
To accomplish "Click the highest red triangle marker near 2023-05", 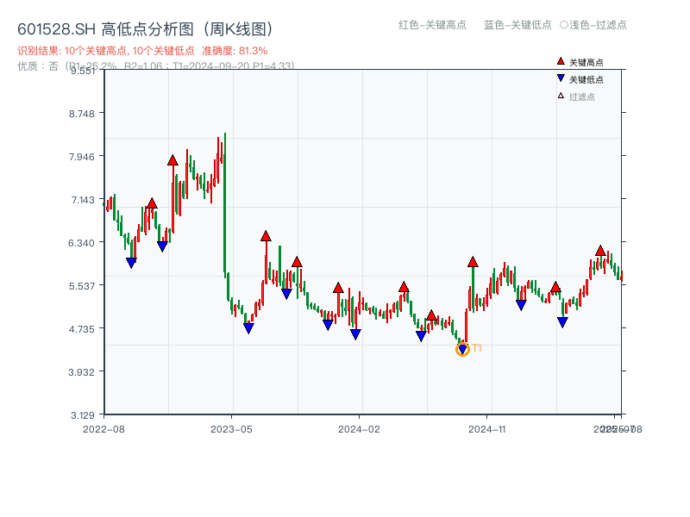I will click(172, 159).
